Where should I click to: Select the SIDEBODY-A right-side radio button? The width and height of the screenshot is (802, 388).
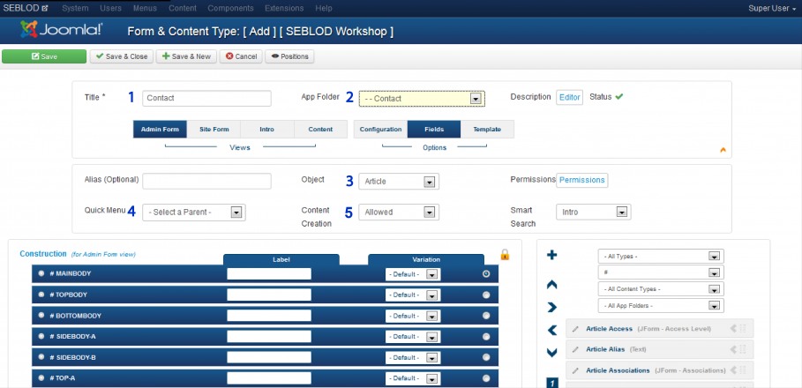tap(486, 337)
